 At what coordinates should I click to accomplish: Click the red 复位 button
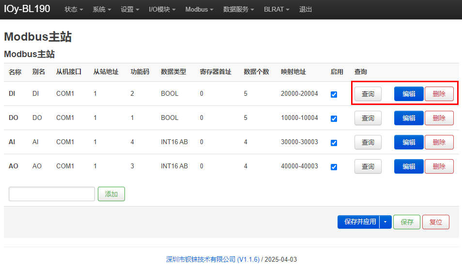tap(436, 222)
